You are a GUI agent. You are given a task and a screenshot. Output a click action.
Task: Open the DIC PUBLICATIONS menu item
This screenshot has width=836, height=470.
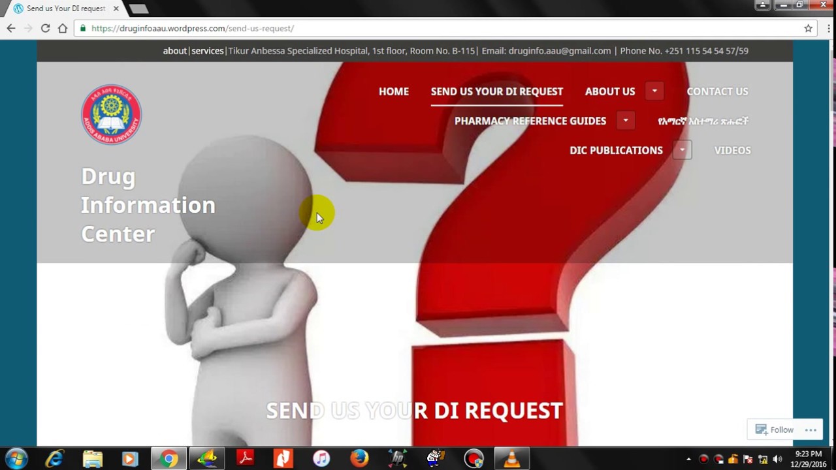[616, 150]
